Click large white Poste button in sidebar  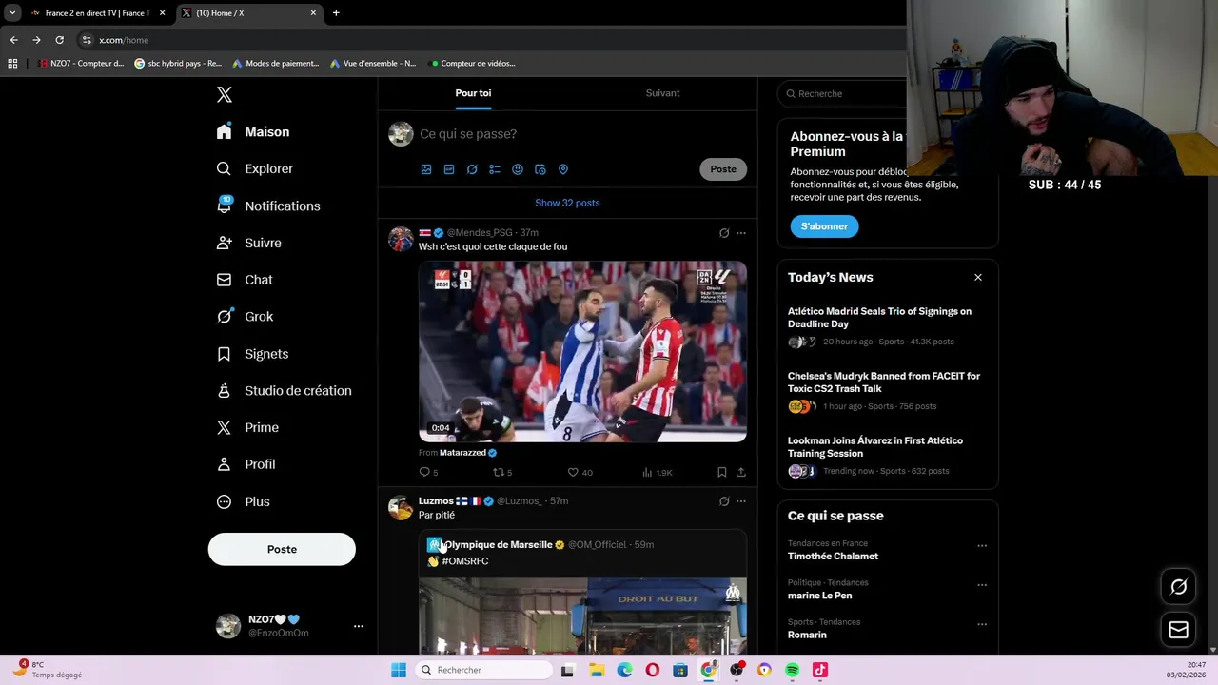[x=282, y=549]
